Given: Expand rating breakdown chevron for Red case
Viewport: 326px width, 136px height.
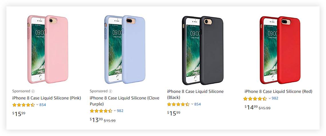Looking at the screenshot, I should (269, 99).
